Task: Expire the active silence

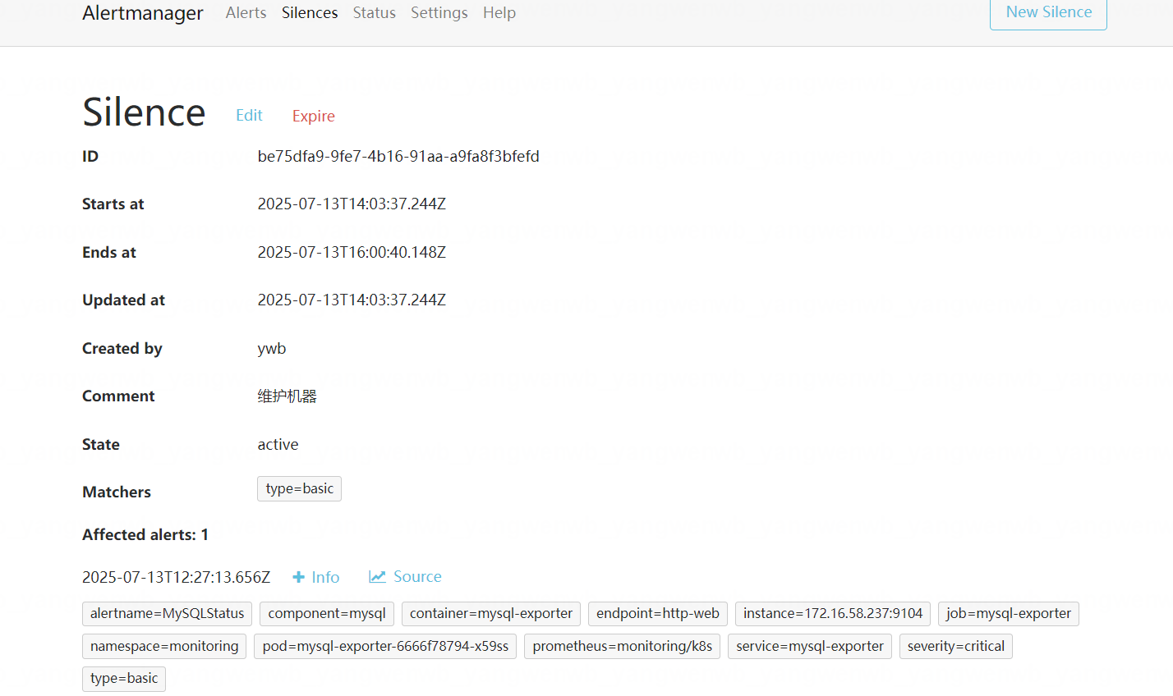Action: click(x=313, y=117)
